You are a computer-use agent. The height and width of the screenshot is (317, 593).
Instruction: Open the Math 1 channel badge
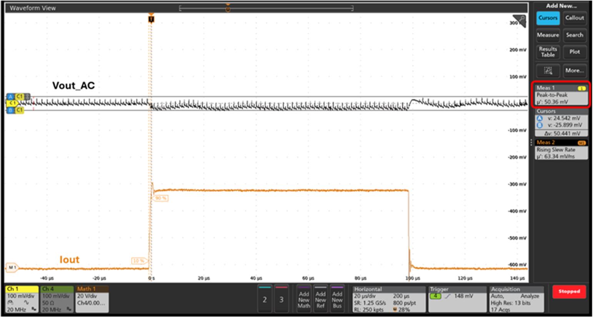tap(92, 299)
